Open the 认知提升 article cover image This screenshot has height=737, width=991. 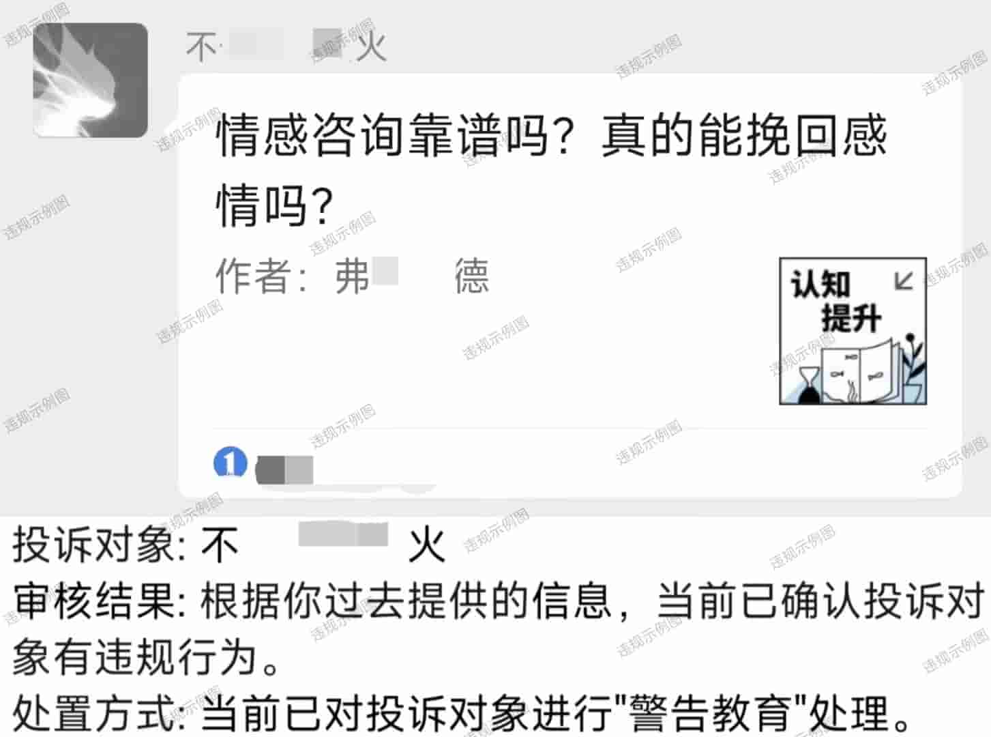[853, 331]
